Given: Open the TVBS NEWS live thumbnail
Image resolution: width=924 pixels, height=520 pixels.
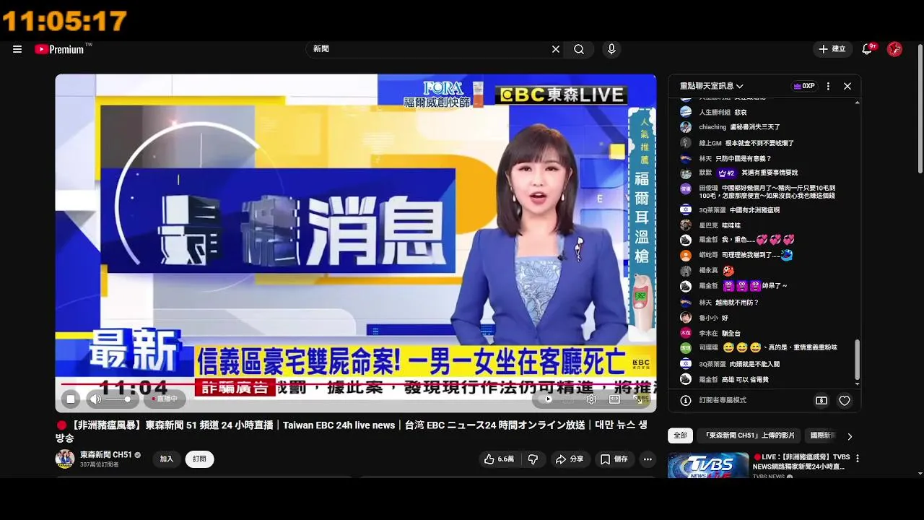Looking at the screenshot, I should click(x=708, y=465).
